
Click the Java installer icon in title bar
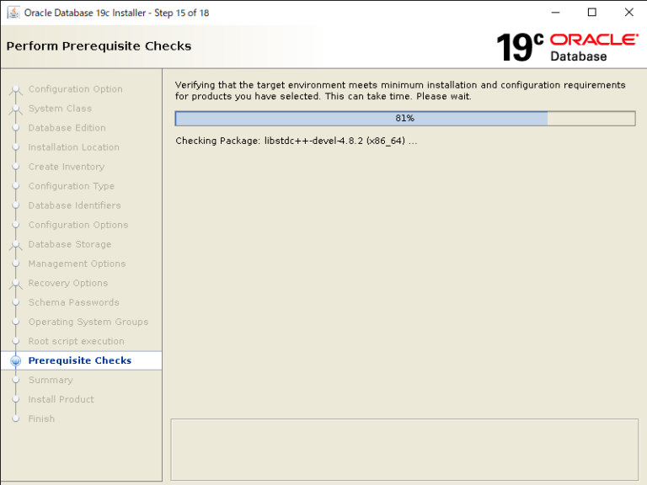click(x=13, y=13)
